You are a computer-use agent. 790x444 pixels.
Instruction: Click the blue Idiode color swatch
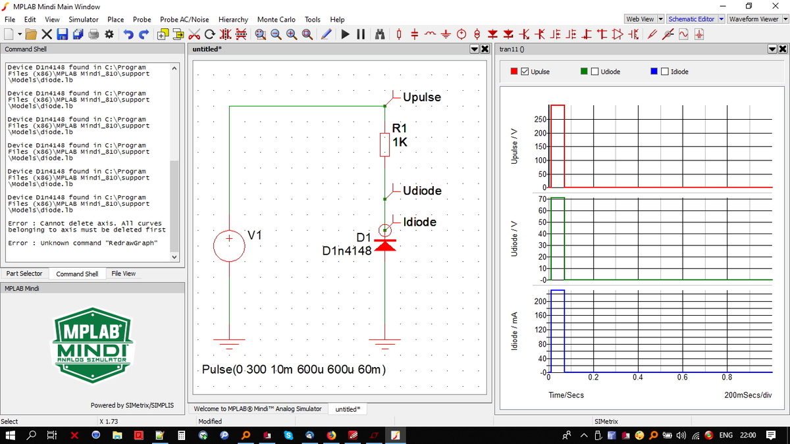coord(654,72)
